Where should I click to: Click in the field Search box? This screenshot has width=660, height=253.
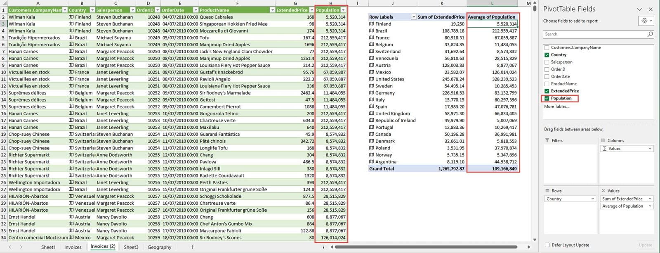pos(594,34)
